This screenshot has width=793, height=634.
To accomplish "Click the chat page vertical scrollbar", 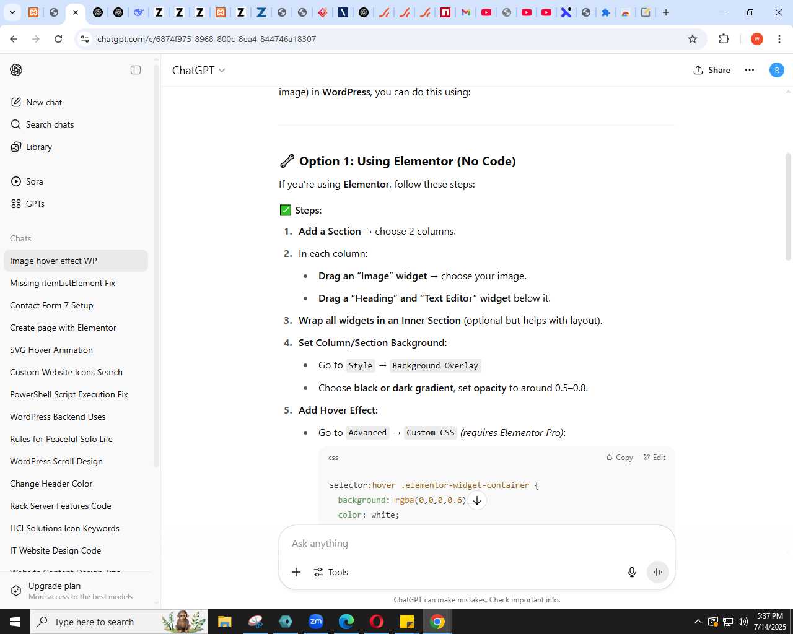I will (x=788, y=207).
